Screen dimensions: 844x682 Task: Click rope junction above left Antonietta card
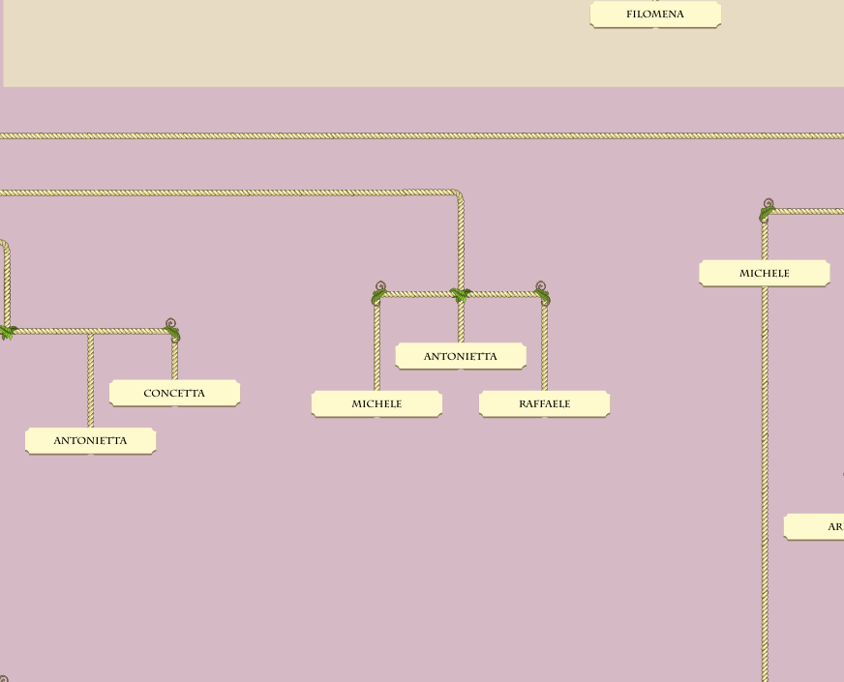pos(91,332)
